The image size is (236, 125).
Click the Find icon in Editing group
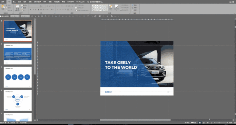pyautogui.click(x=134, y=5)
